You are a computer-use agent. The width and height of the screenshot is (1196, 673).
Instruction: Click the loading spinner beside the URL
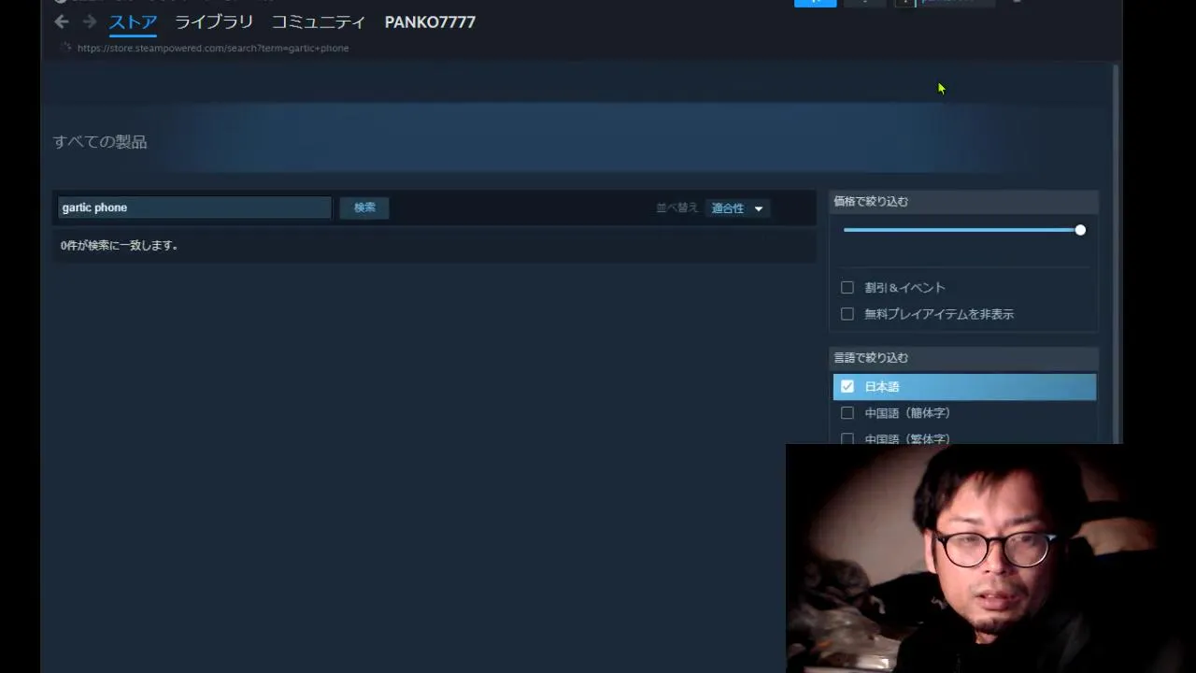(x=65, y=48)
